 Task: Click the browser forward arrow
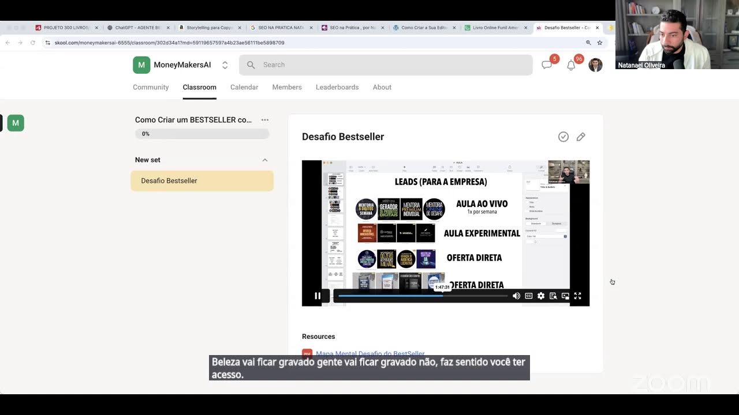tap(20, 43)
